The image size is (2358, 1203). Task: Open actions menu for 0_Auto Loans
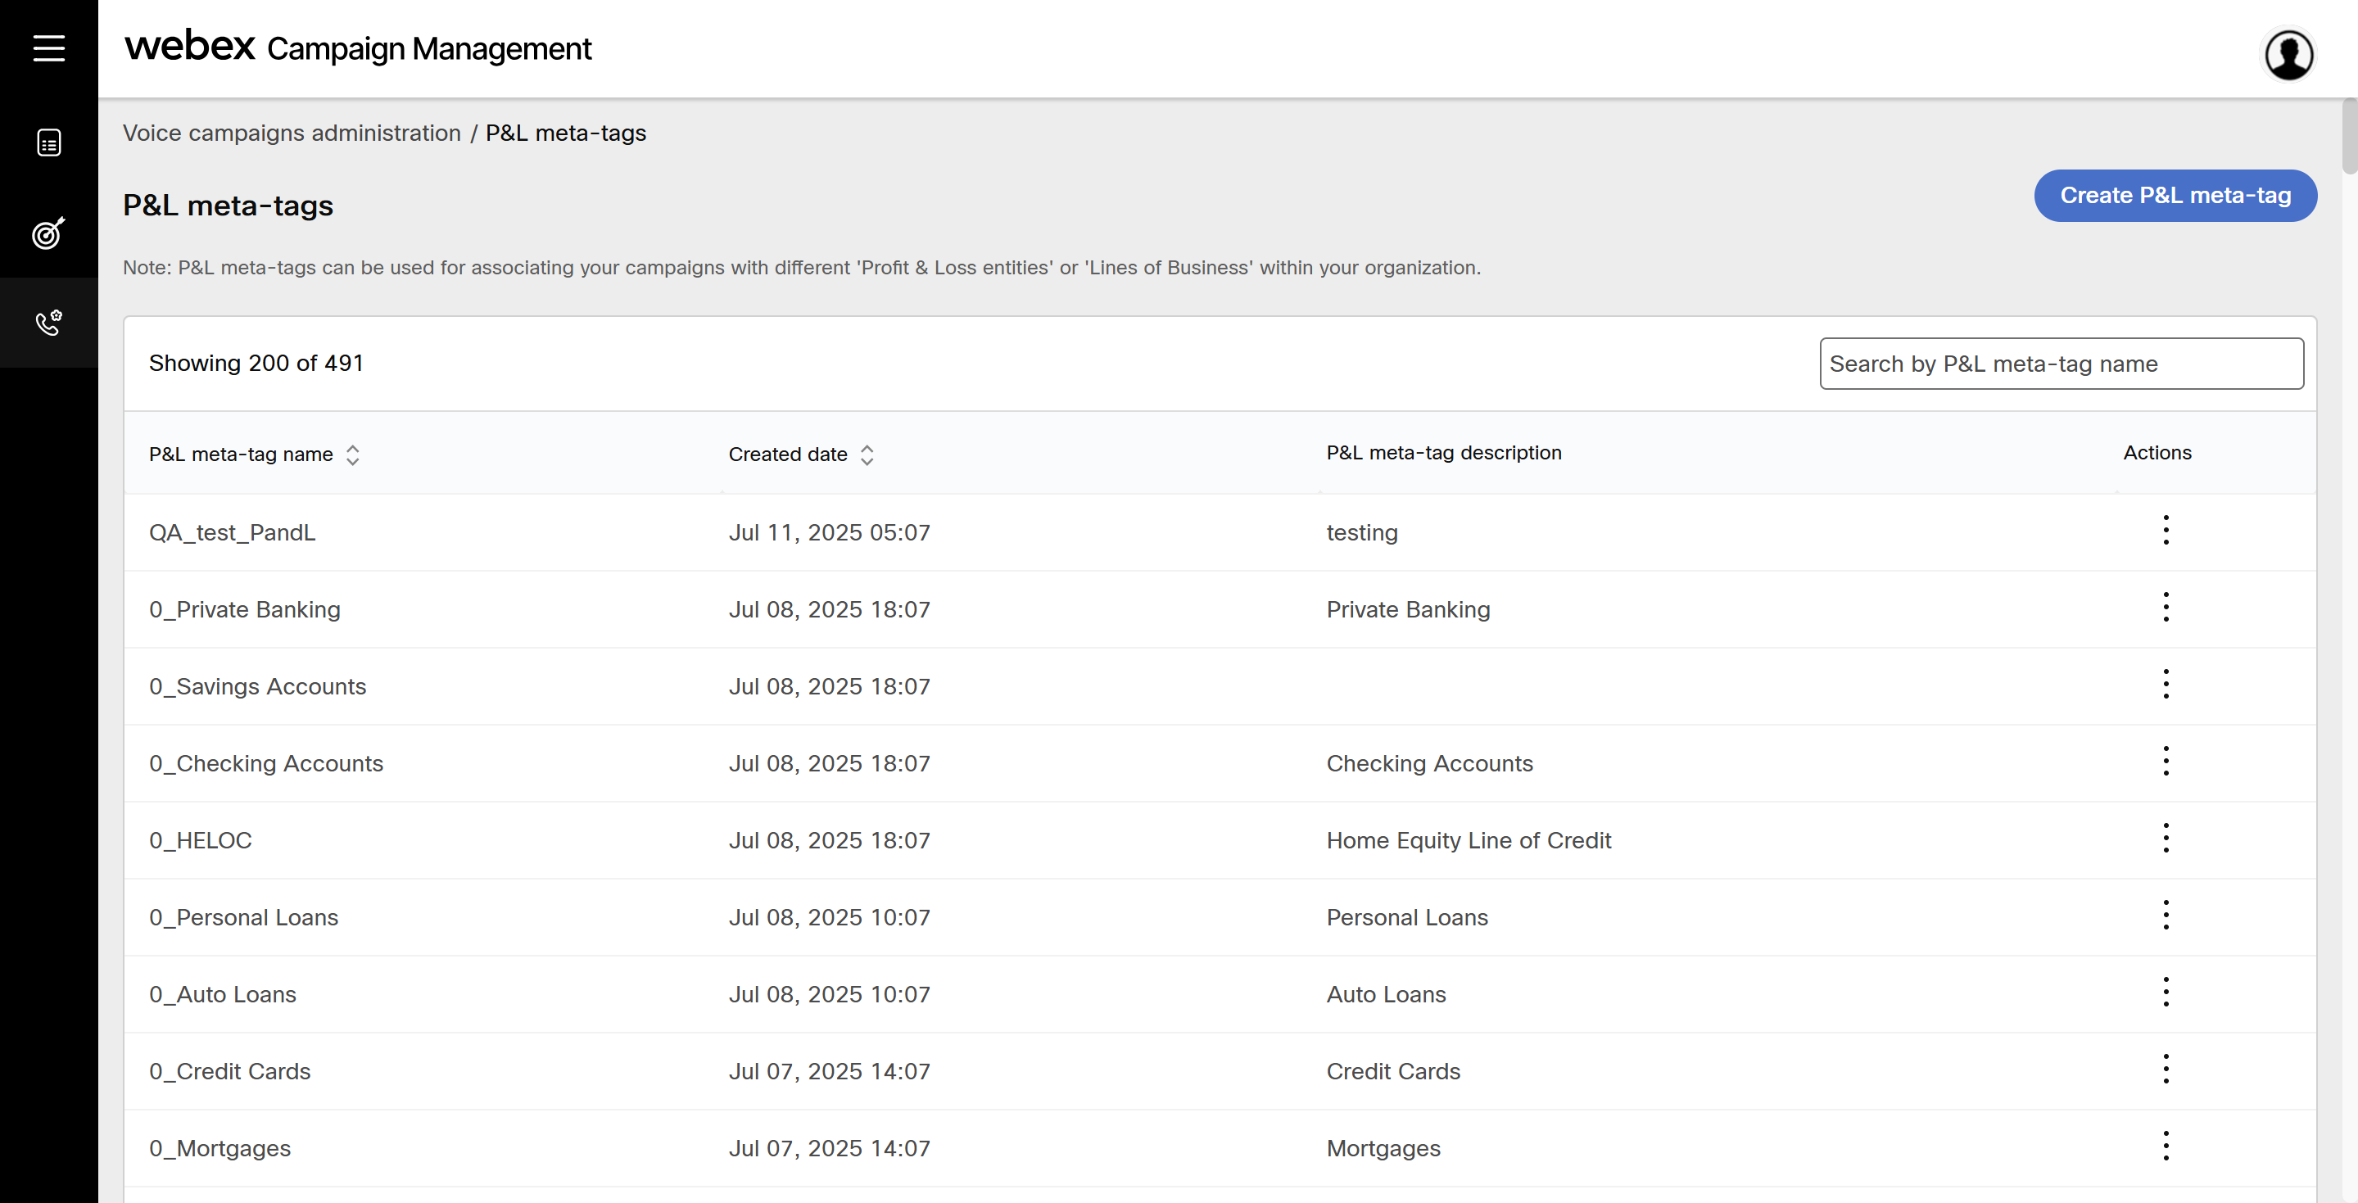point(2166,992)
